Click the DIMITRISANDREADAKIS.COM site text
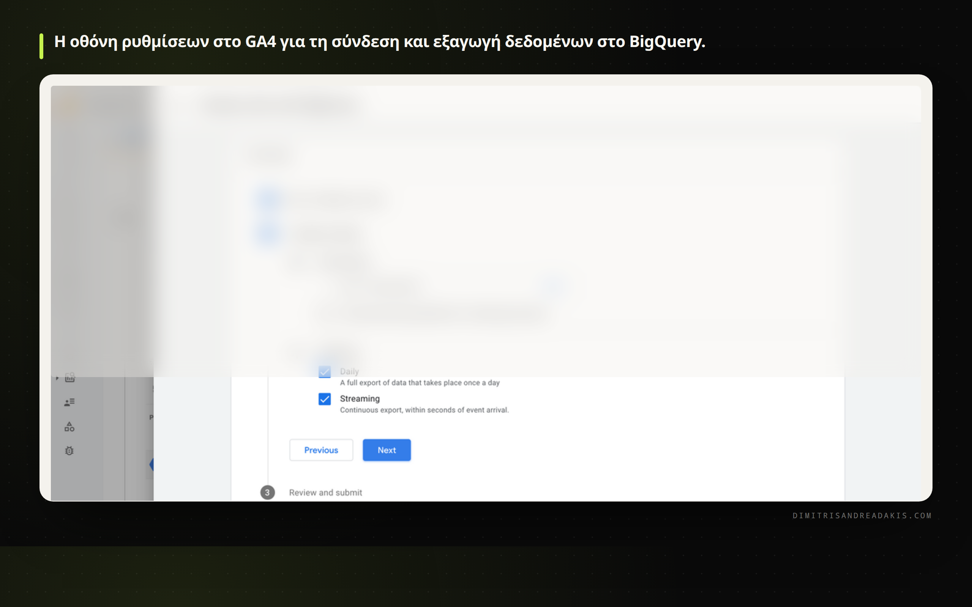Screen dimensions: 972x607 (862, 516)
